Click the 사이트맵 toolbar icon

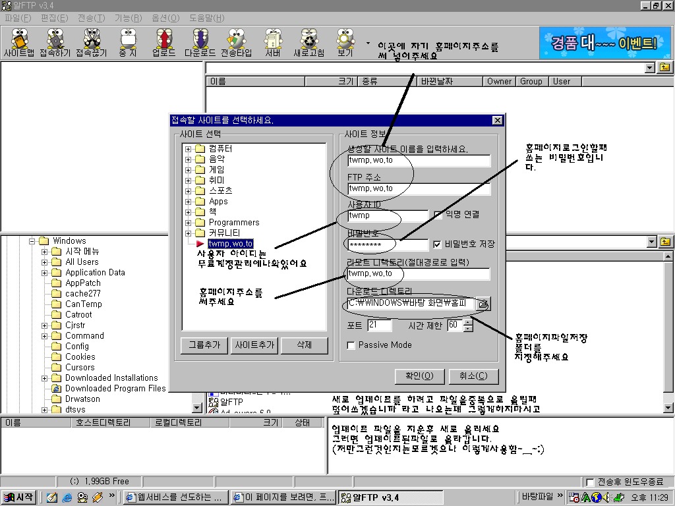click(x=19, y=42)
